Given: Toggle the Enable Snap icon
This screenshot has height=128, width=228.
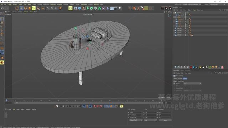Looking at the screenshot, I should click(2, 58).
